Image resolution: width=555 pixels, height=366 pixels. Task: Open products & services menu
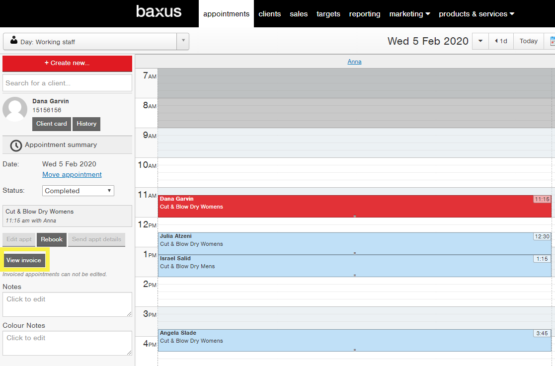476,14
